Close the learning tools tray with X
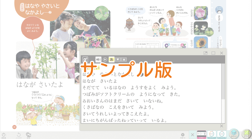The height and width of the screenshot is (139, 252). tap(192, 135)
